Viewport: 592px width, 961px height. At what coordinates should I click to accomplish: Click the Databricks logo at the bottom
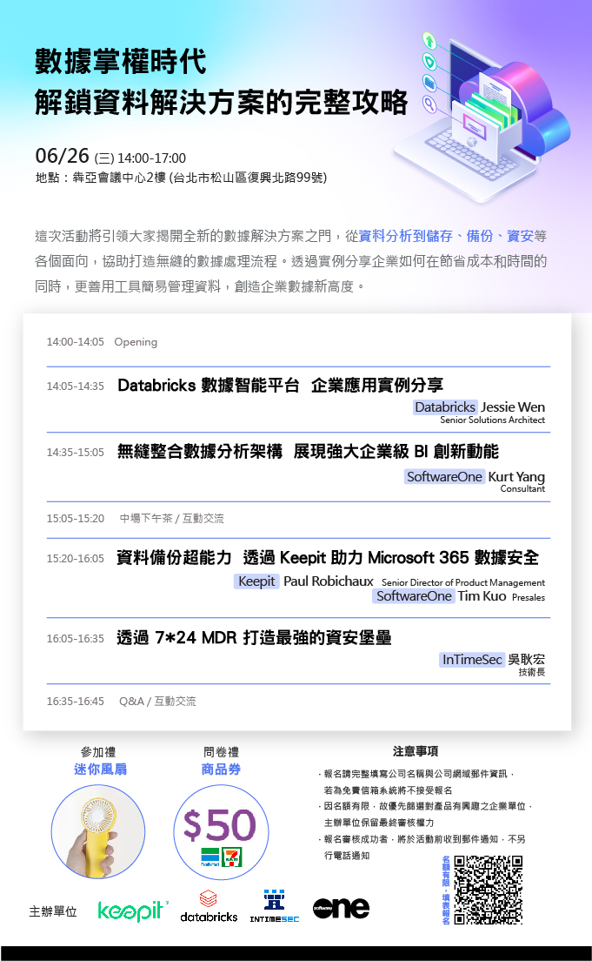[x=209, y=906]
